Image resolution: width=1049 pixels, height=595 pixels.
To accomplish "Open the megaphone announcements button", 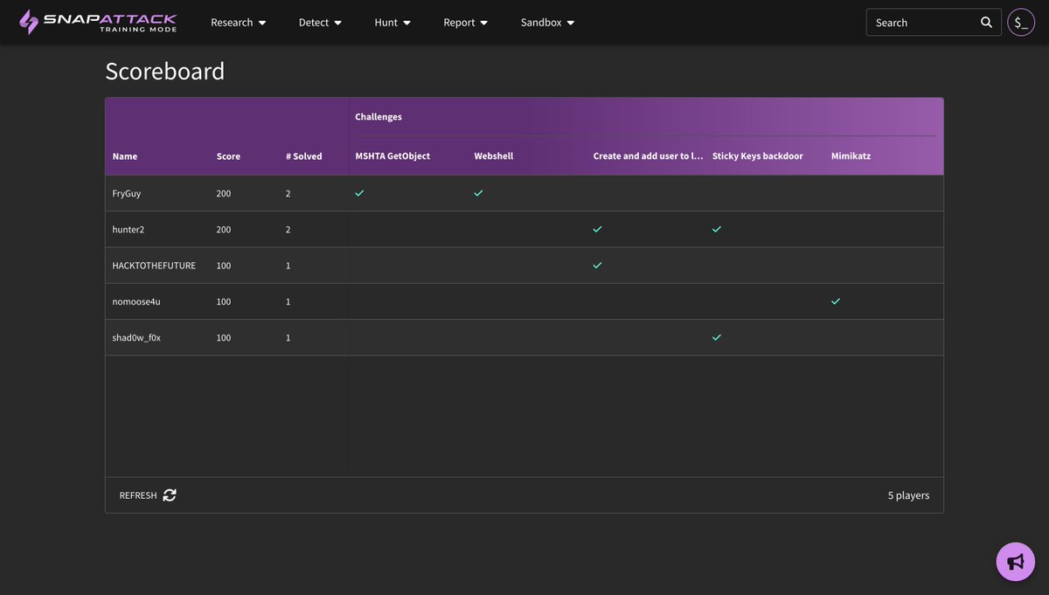I will (1016, 562).
